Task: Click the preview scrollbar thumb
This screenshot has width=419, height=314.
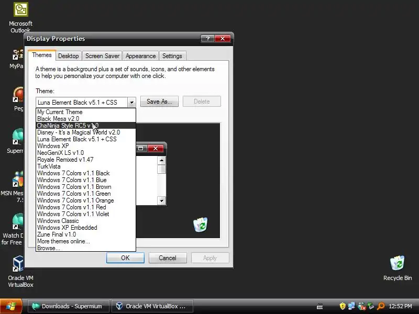Action: pyautogui.click(x=161, y=169)
